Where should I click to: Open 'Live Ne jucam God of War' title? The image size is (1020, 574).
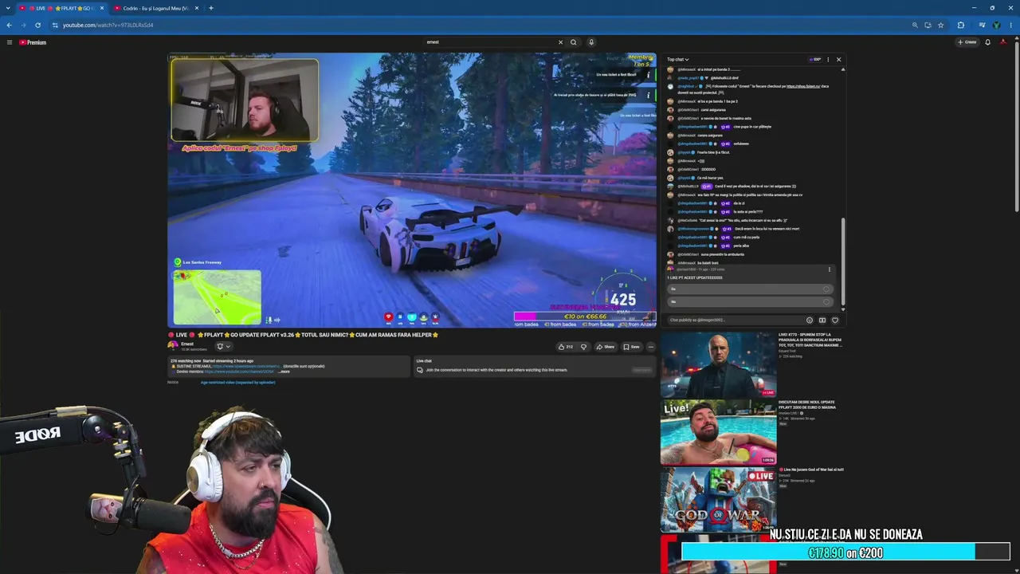pos(811,470)
